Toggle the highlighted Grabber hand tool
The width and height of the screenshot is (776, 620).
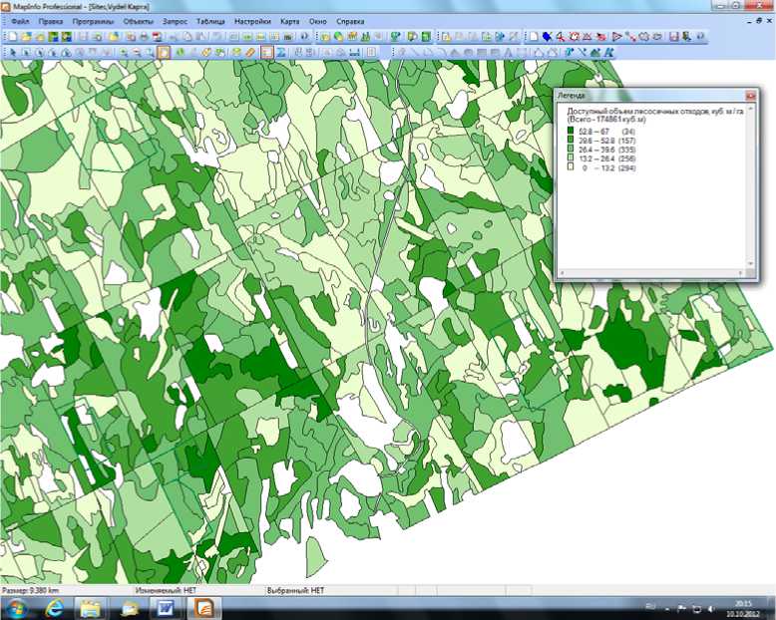click(164, 52)
